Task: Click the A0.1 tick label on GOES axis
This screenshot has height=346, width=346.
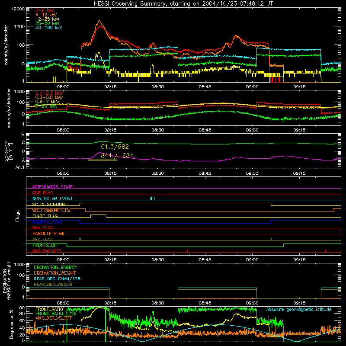Action: [20, 167]
